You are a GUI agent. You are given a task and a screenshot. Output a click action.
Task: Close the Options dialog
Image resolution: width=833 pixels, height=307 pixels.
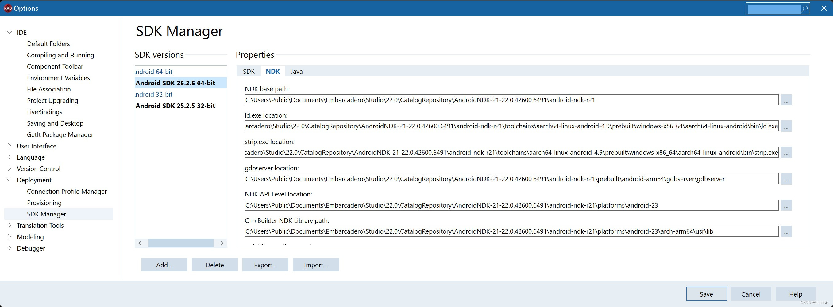823,8
